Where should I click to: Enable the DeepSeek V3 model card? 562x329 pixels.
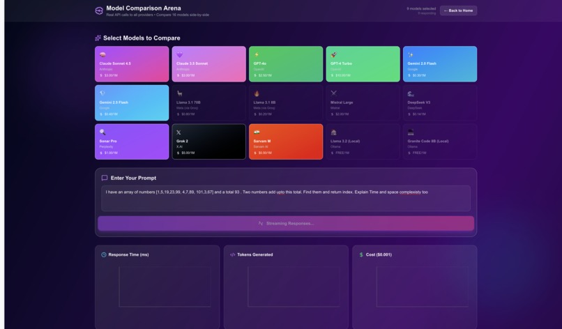[440, 103]
